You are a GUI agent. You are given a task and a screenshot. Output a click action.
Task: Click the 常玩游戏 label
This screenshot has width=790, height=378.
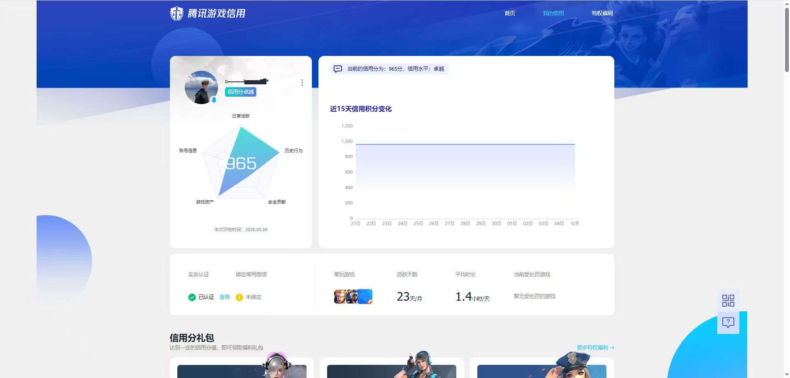344,274
